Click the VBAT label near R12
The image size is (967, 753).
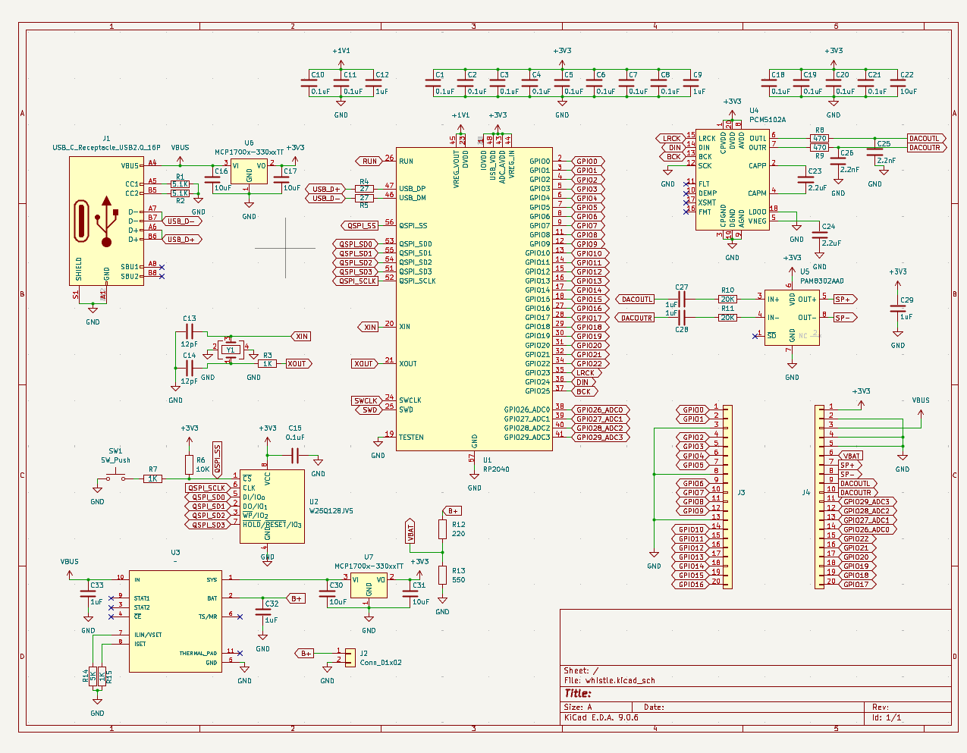pyautogui.click(x=410, y=532)
